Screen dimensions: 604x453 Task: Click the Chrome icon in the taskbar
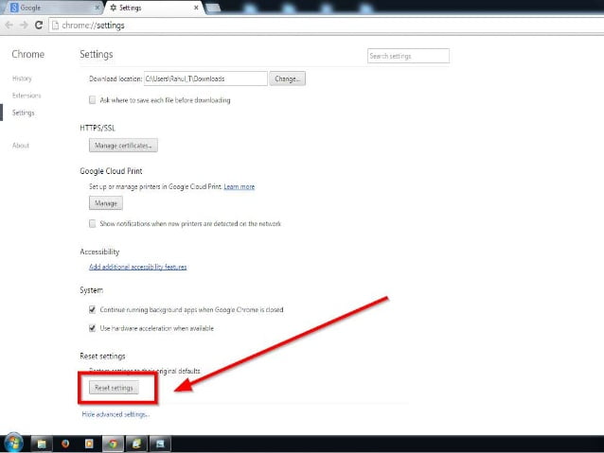pyautogui.click(x=113, y=444)
